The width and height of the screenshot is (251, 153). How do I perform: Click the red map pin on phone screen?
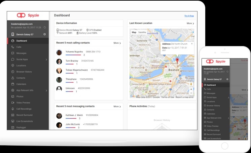pos(245,121)
